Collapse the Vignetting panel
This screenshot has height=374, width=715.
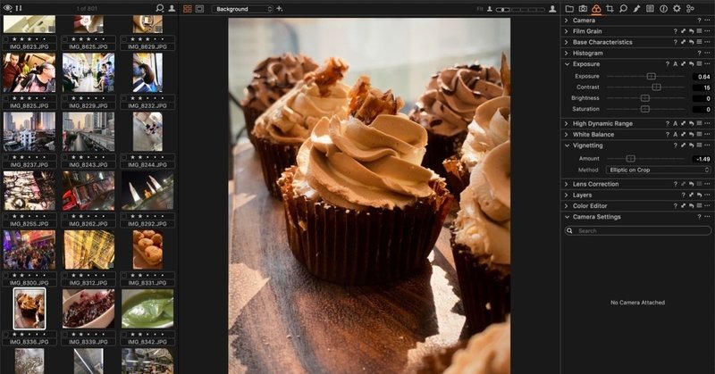[x=567, y=145]
